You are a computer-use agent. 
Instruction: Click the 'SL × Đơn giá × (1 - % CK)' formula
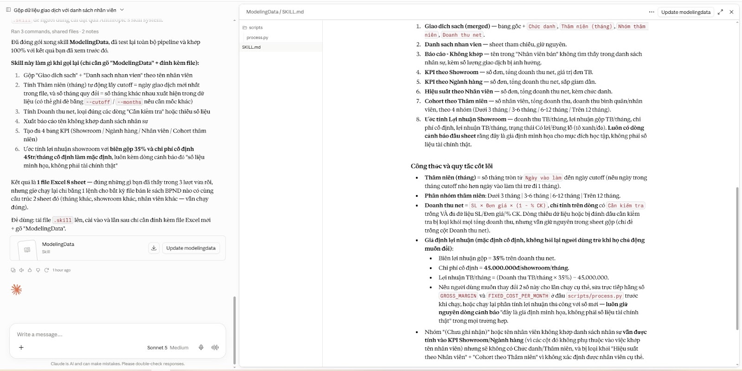tap(508, 206)
